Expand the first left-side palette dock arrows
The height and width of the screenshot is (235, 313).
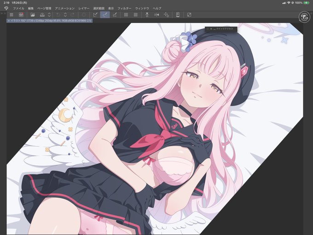point(1,13)
